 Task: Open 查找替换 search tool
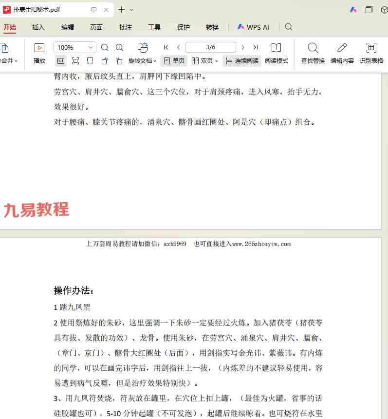tap(313, 54)
